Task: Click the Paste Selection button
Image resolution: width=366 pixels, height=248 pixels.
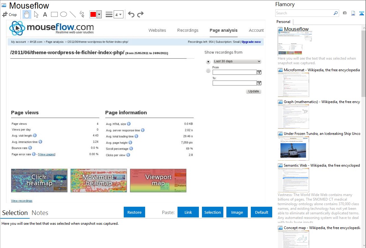Action: (x=213, y=212)
